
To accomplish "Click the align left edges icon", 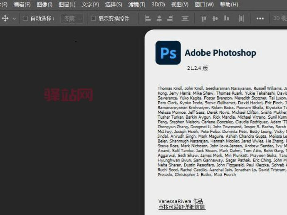I will tap(148, 18).
